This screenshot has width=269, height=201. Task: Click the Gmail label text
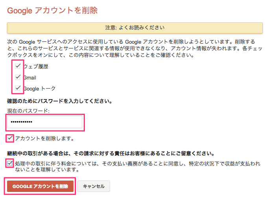coord(29,78)
